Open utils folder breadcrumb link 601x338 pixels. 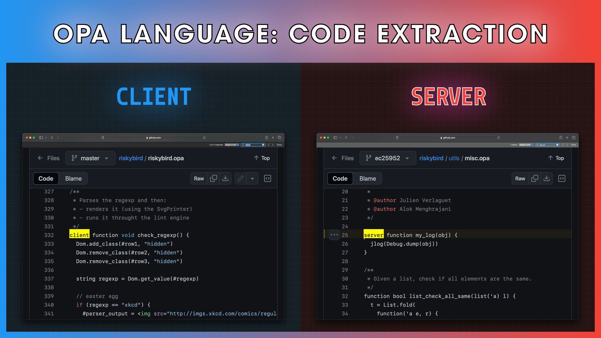(454, 158)
